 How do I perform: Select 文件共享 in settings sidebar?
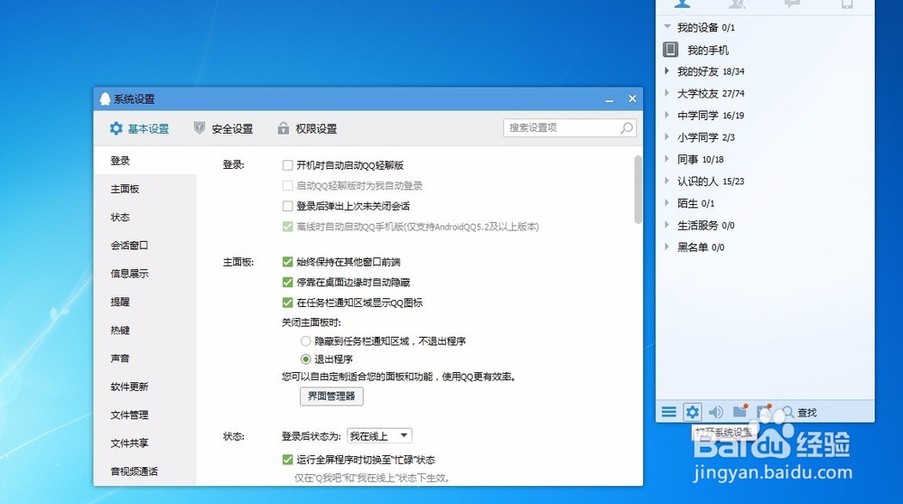[144, 443]
